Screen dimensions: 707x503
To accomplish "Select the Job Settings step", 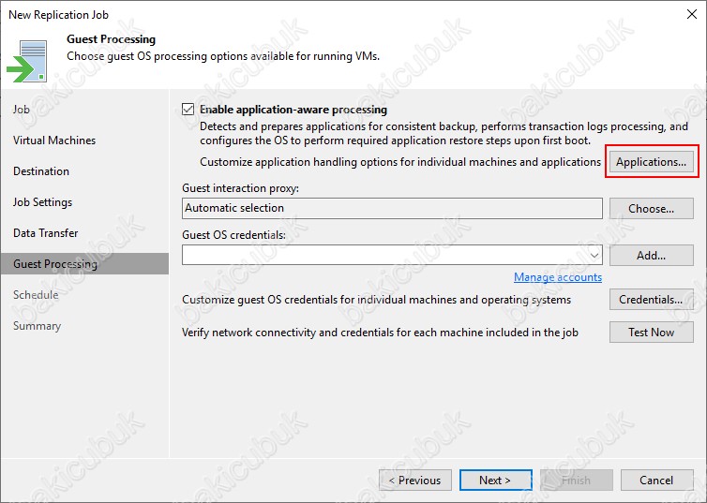I will (42, 202).
